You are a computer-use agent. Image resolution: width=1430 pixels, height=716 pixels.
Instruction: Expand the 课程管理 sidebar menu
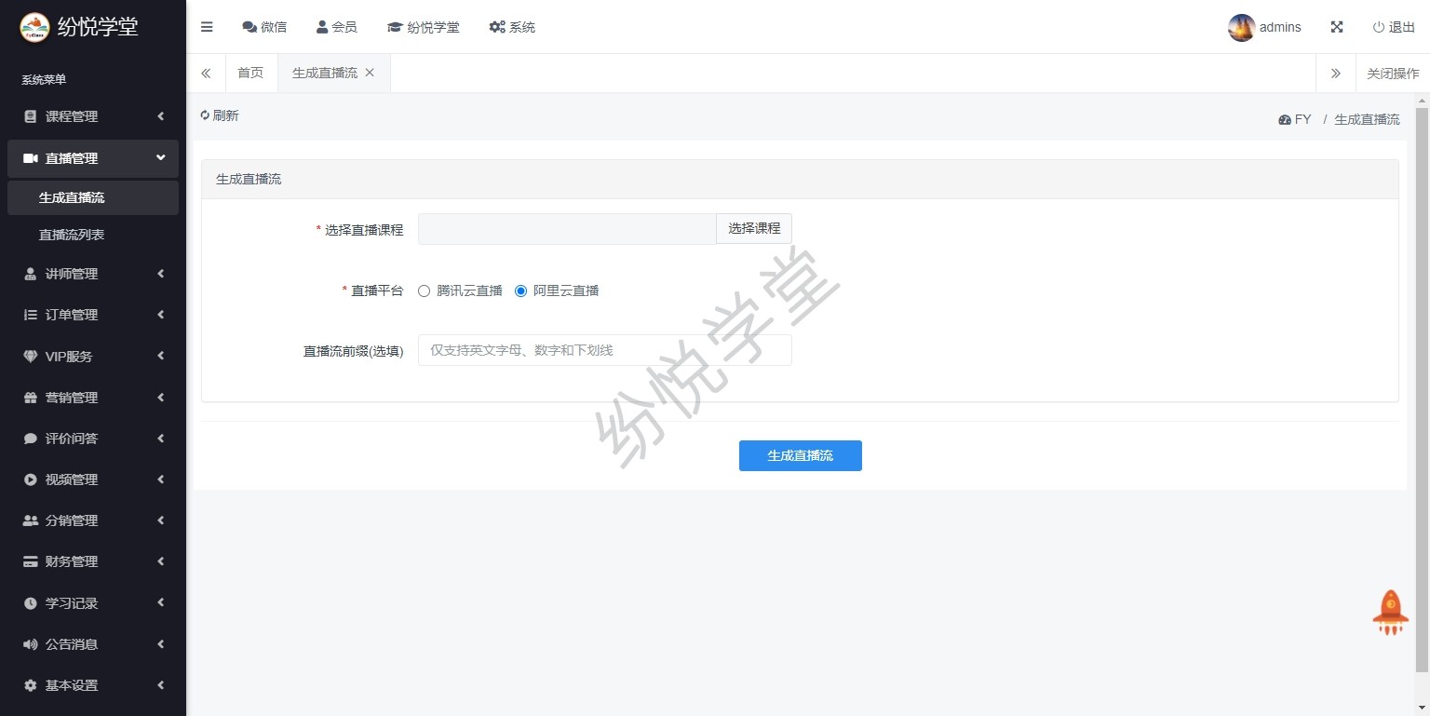pyautogui.click(x=93, y=116)
